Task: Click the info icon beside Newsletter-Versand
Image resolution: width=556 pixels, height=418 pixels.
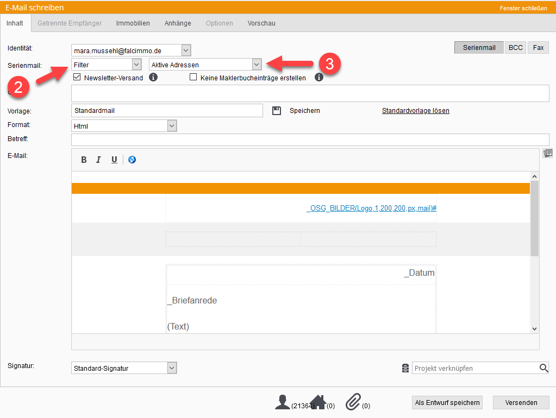Action: [x=153, y=78]
